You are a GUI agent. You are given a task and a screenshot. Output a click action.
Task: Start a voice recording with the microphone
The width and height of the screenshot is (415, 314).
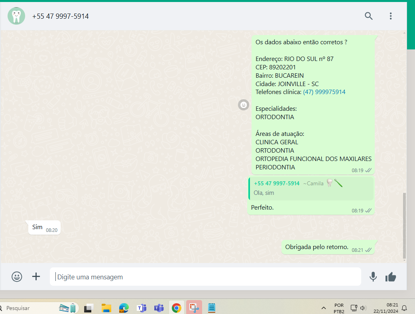click(373, 277)
